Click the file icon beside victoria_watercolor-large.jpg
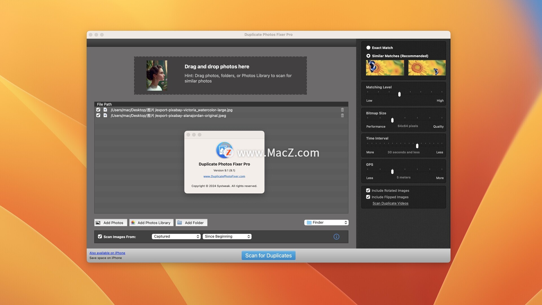 (x=105, y=110)
